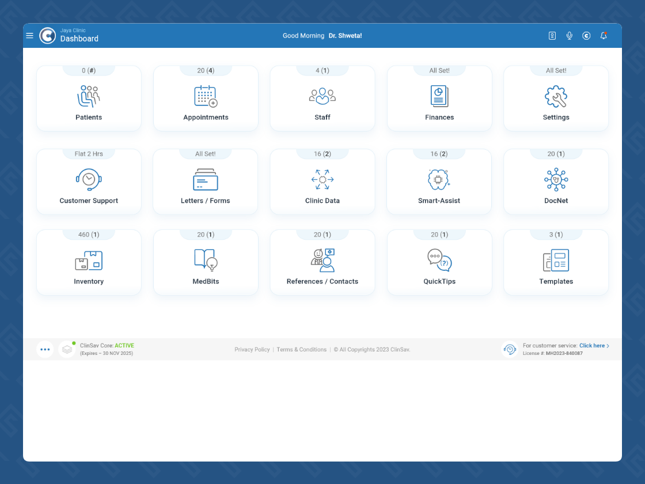Click the 'Expires – 30 NOV 2025' text

click(107, 354)
